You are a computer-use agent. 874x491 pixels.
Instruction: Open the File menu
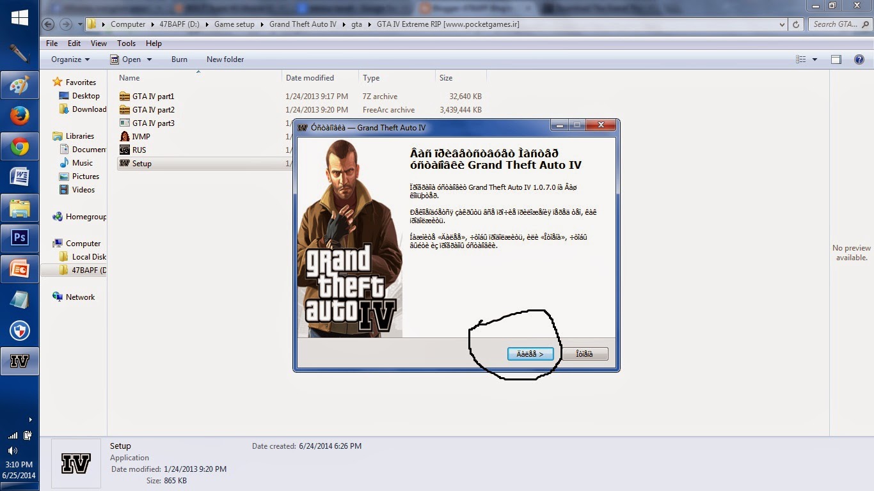(x=52, y=43)
